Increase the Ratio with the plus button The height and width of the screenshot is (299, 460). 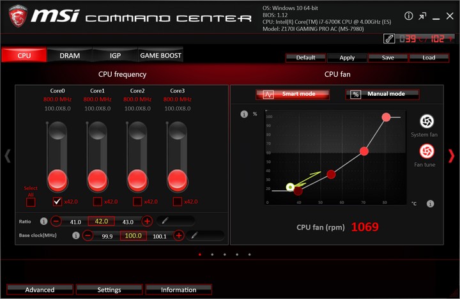click(148, 221)
